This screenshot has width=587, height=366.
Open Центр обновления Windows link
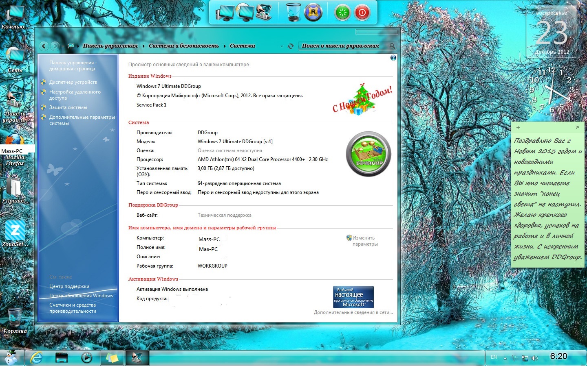(x=81, y=296)
